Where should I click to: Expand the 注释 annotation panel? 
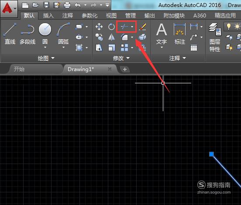coord(178,58)
